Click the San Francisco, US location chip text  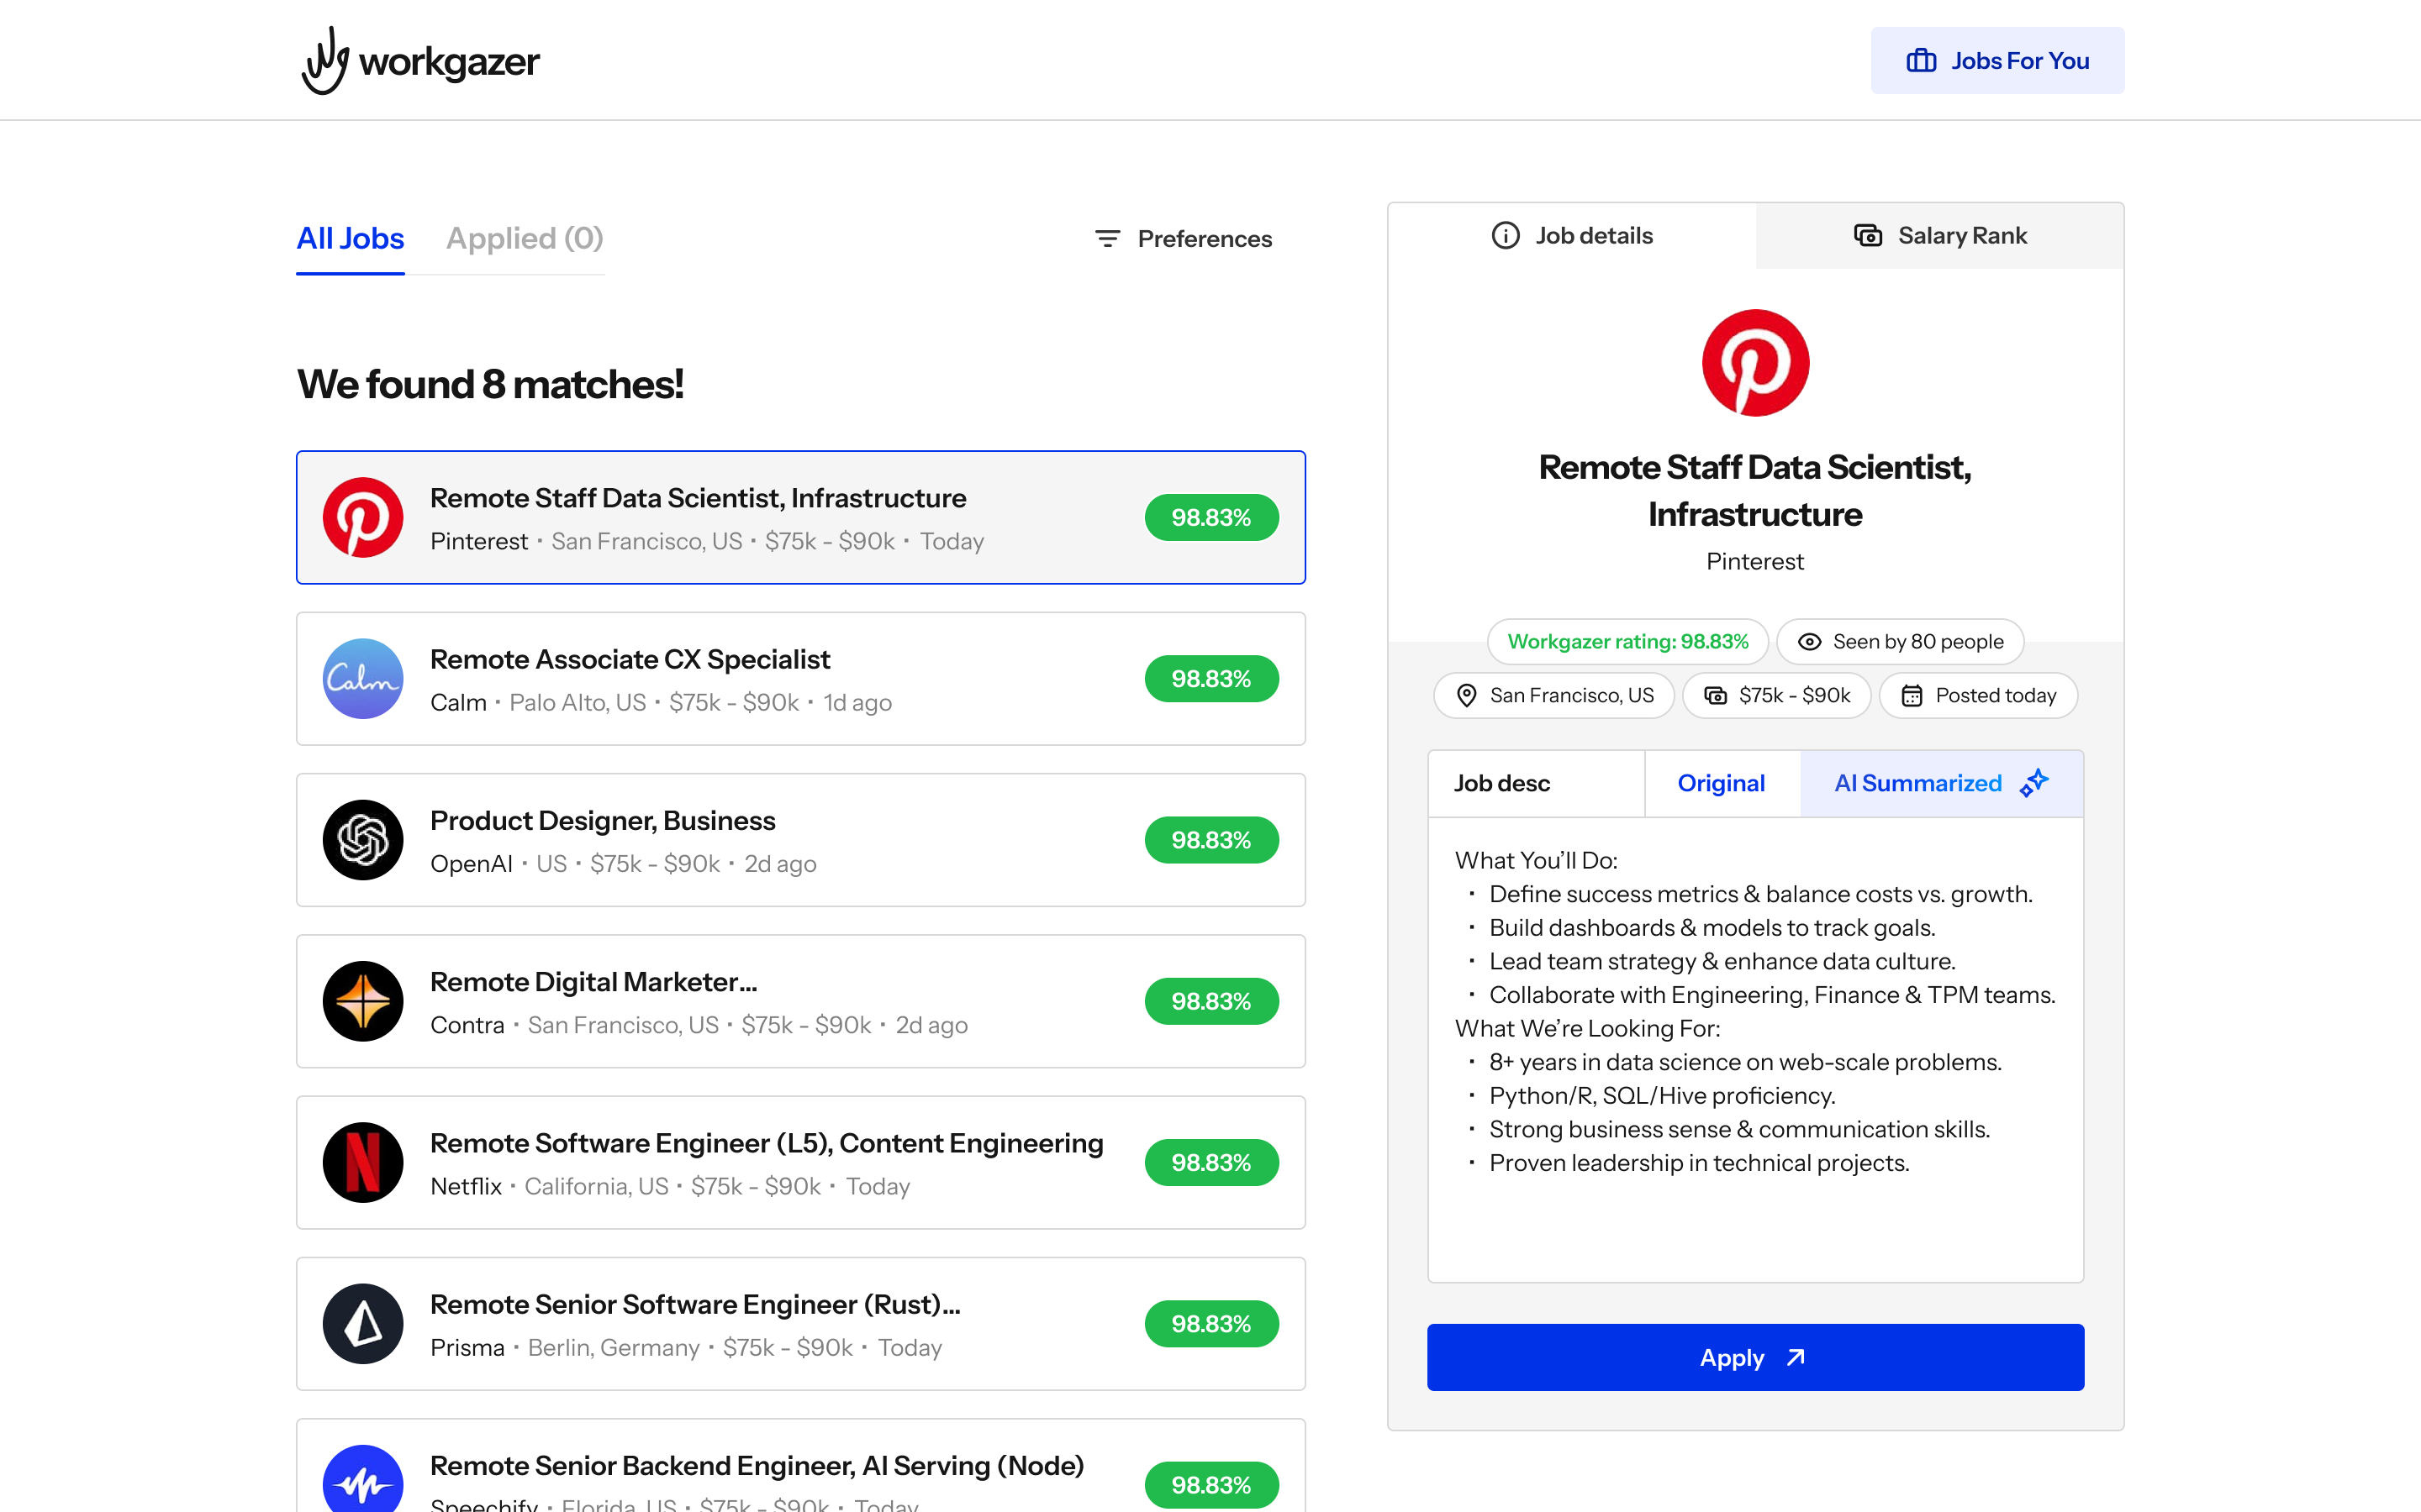coord(1572,696)
